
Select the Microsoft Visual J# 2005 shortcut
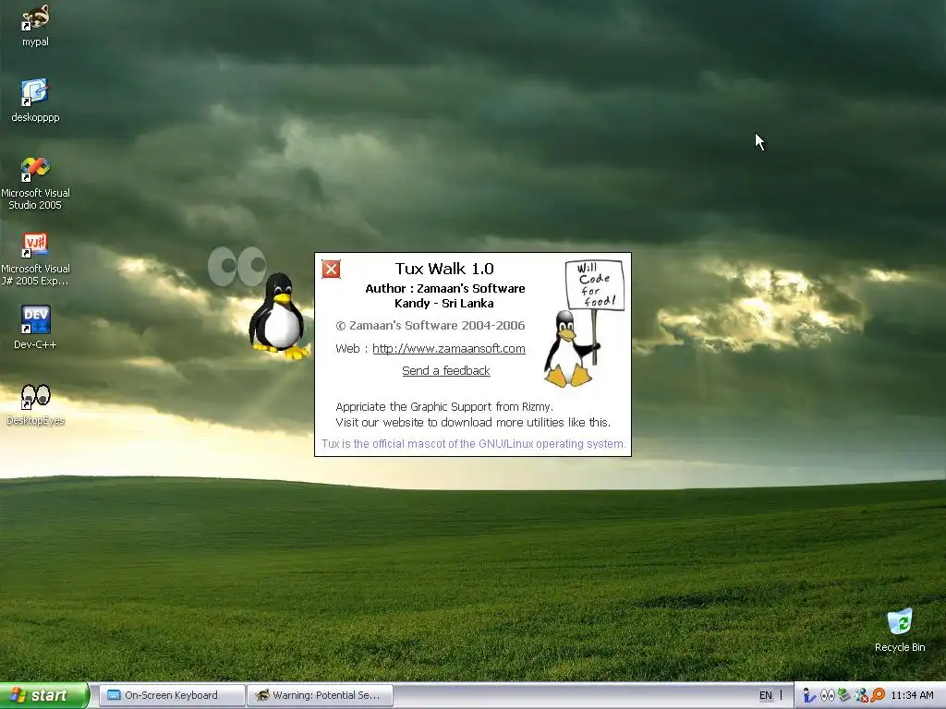(x=35, y=259)
